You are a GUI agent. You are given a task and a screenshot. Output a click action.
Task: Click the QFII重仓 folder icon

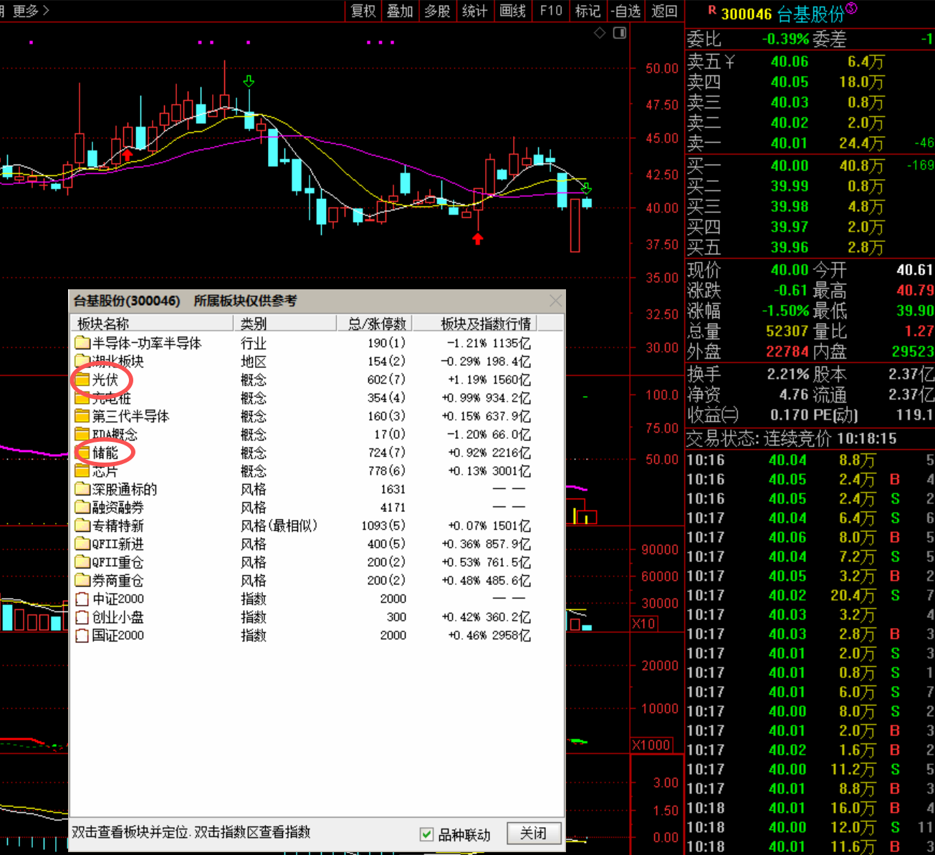coord(82,562)
